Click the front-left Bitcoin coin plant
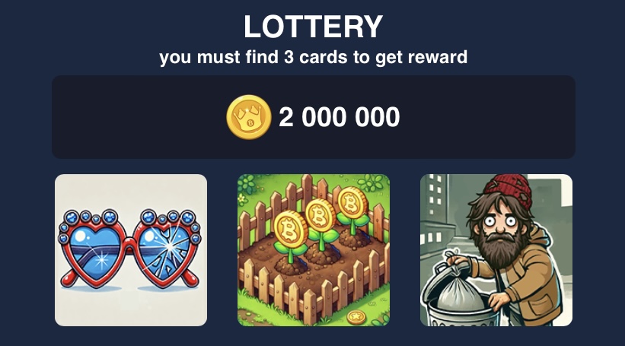Image resolution: width=625 pixels, height=346 pixels. click(290, 239)
